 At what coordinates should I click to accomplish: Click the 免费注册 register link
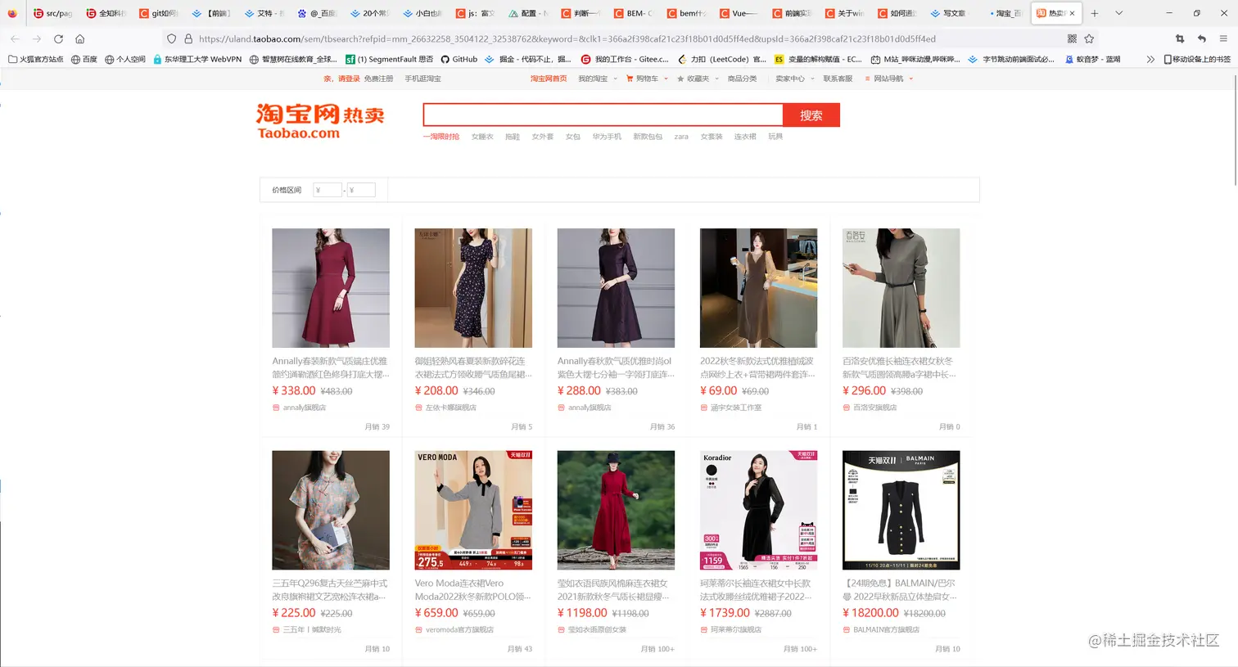coord(378,79)
